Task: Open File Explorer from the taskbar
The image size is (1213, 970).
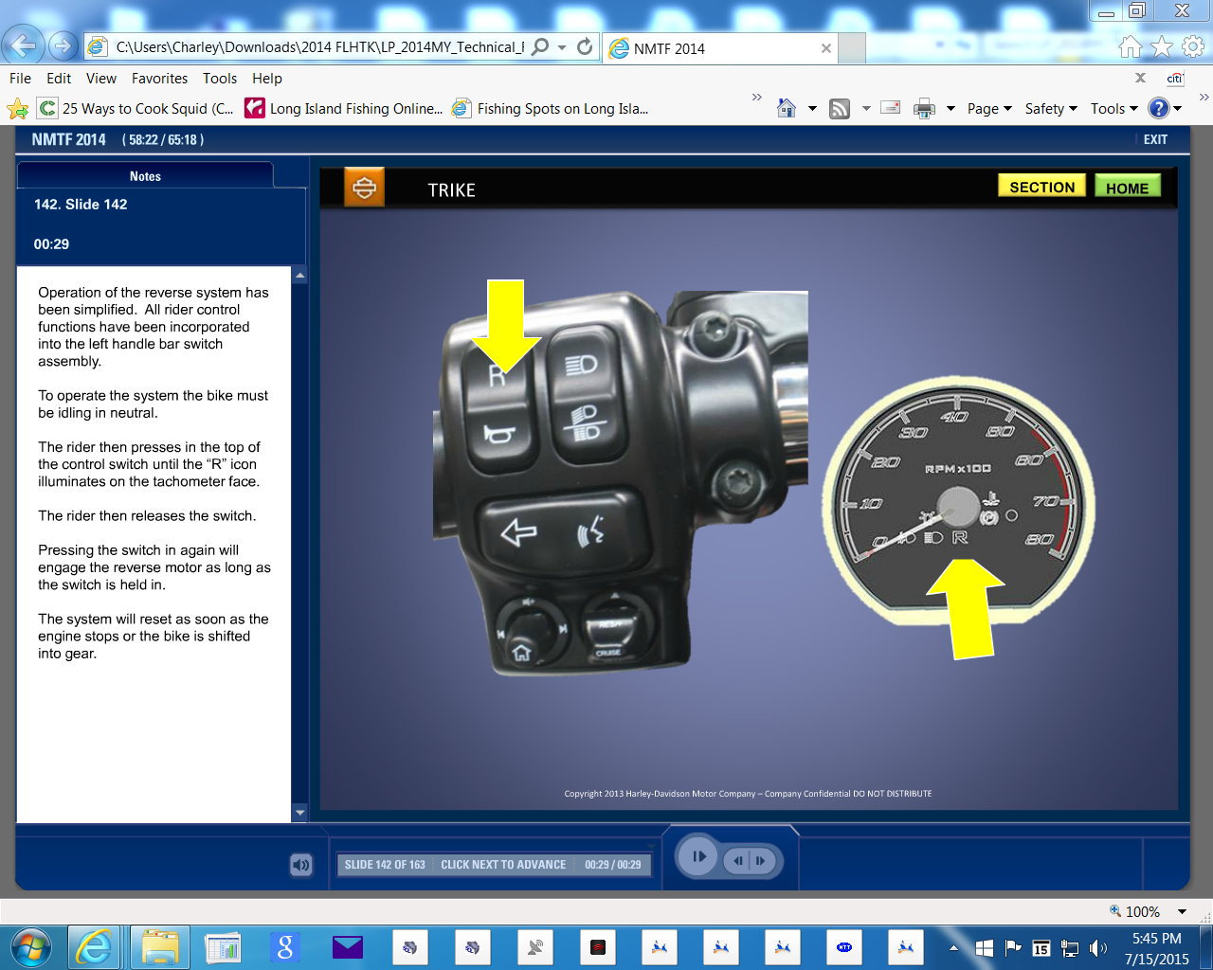Action: pyautogui.click(x=160, y=946)
